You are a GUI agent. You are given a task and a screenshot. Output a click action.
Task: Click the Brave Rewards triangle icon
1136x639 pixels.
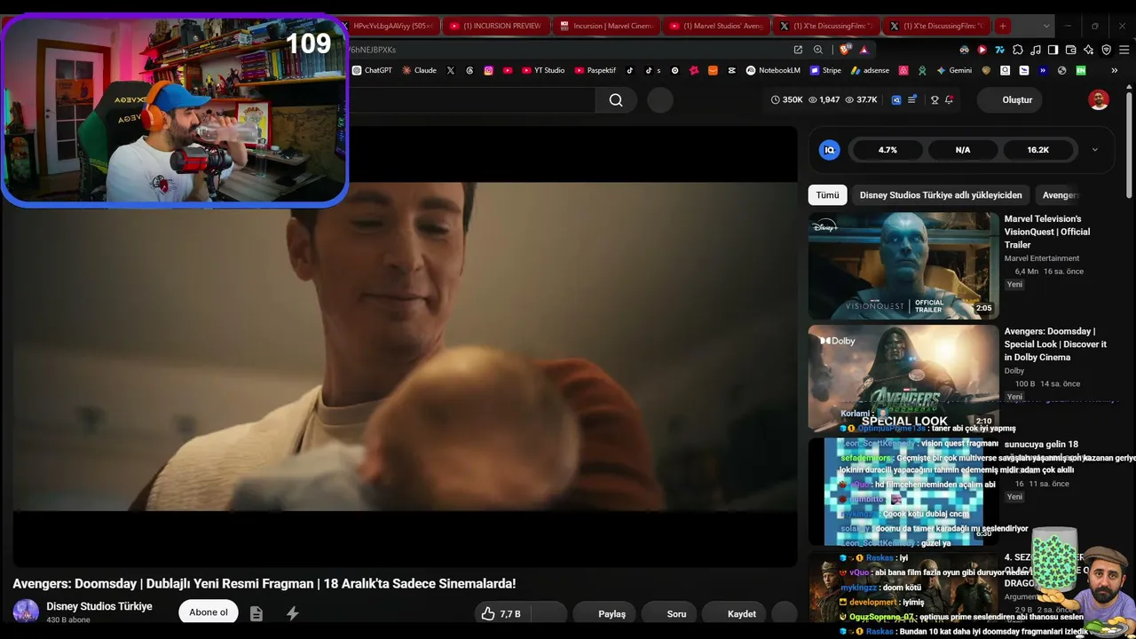(x=864, y=50)
